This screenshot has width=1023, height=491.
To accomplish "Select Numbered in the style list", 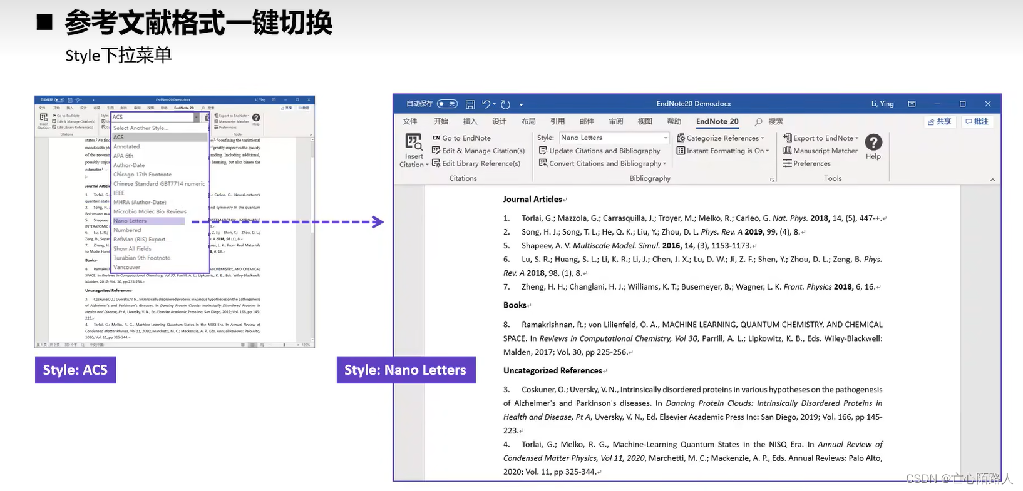I will tap(160, 230).
